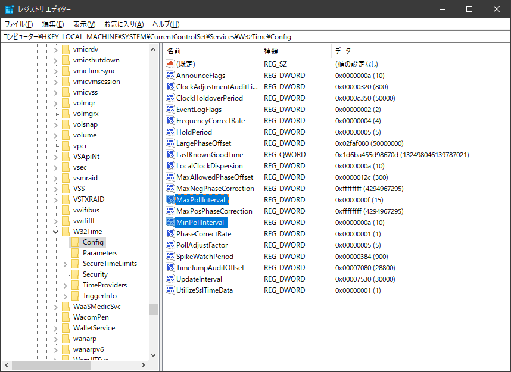Click the EventLogFlags value icon

click(170, 109)
